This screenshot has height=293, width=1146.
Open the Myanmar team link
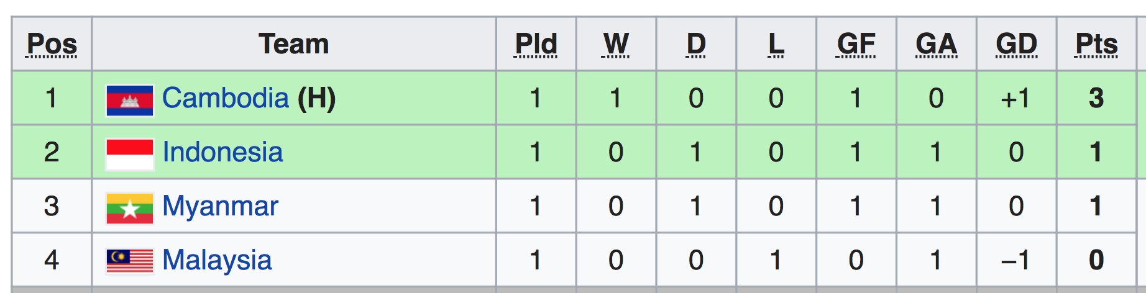(x=220, y=207)
